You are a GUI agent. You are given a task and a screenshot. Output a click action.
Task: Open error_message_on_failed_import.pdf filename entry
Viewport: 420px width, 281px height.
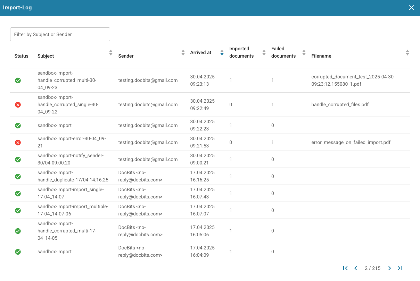click(351, 142)
